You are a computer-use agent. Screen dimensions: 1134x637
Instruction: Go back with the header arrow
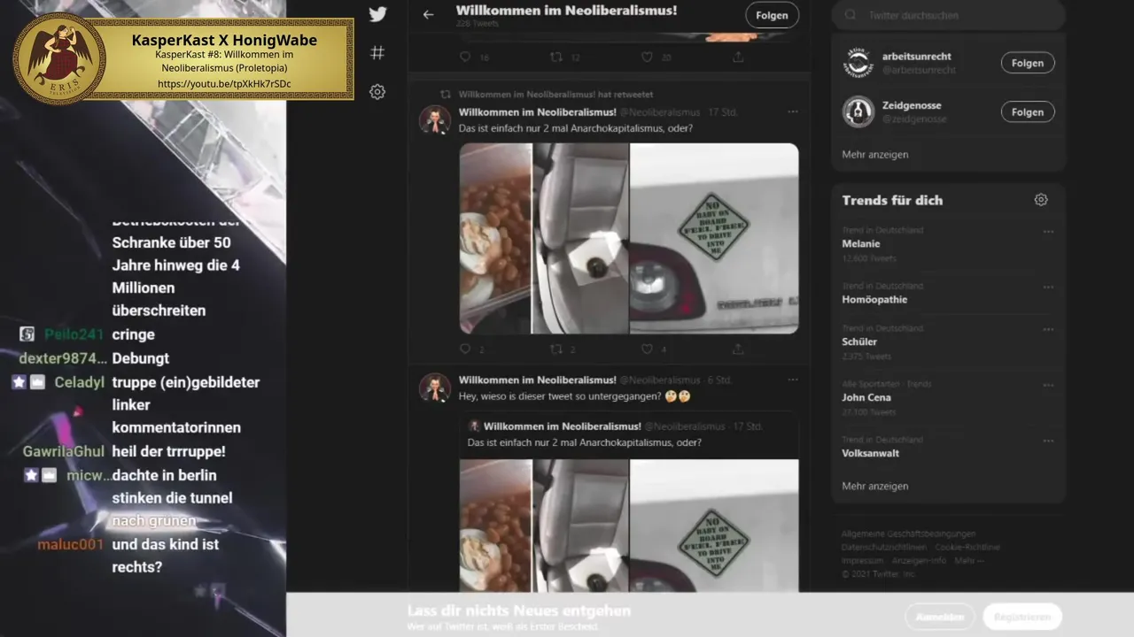click(x=429, y=14)
